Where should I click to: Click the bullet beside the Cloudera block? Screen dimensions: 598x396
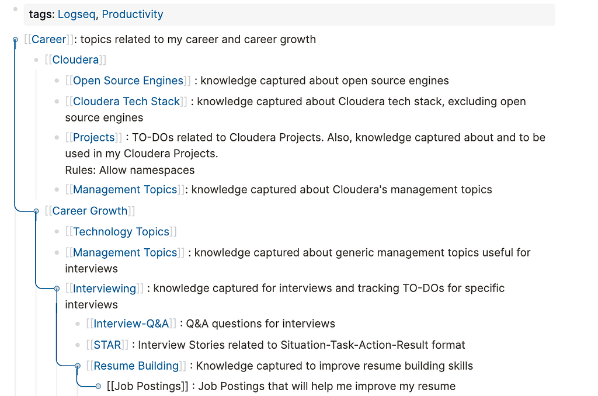point(36,60)
